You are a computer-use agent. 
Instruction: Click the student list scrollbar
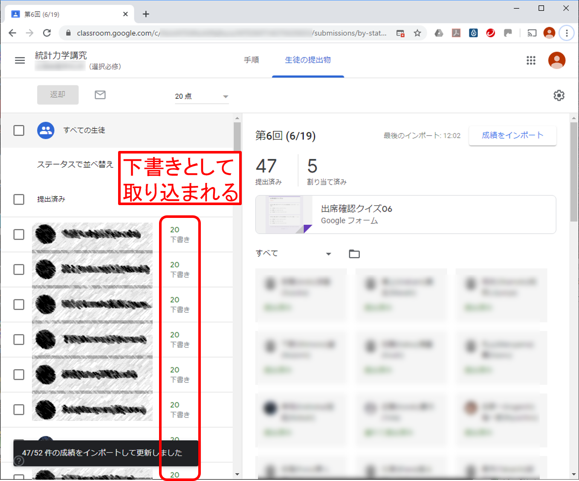pos(237,136)
